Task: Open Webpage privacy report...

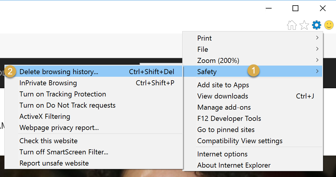Action: click(94, 127)
